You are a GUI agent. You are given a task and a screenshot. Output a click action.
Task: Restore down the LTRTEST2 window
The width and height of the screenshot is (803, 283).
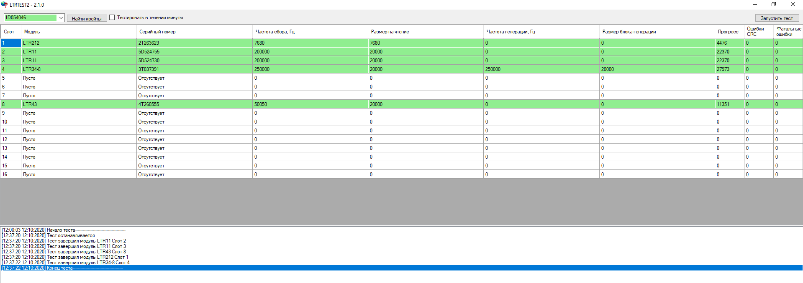point(774,5)
